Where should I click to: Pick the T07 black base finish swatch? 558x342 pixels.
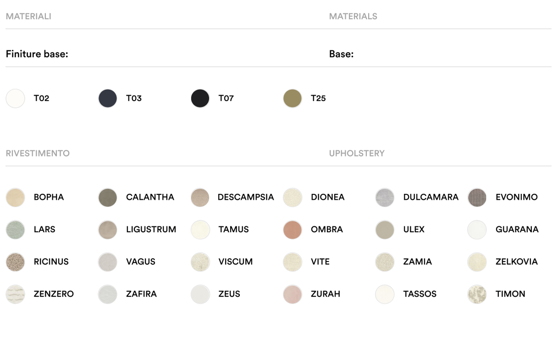click(x=200, y=98)
